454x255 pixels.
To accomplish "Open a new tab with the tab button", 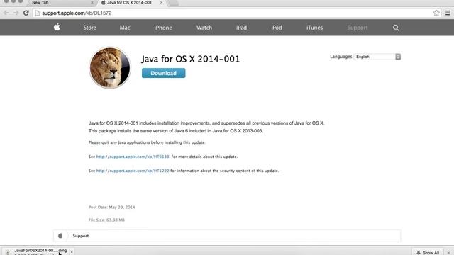I will pyautogui.click(x=173, y=3).
